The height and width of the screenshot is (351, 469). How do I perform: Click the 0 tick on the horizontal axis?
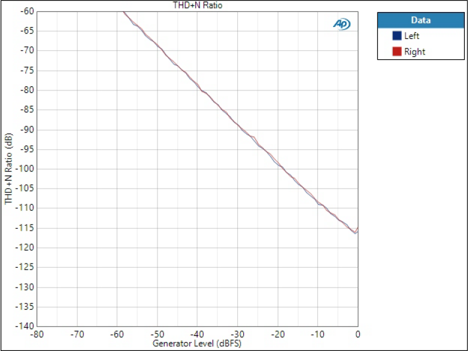pos(358,334)
